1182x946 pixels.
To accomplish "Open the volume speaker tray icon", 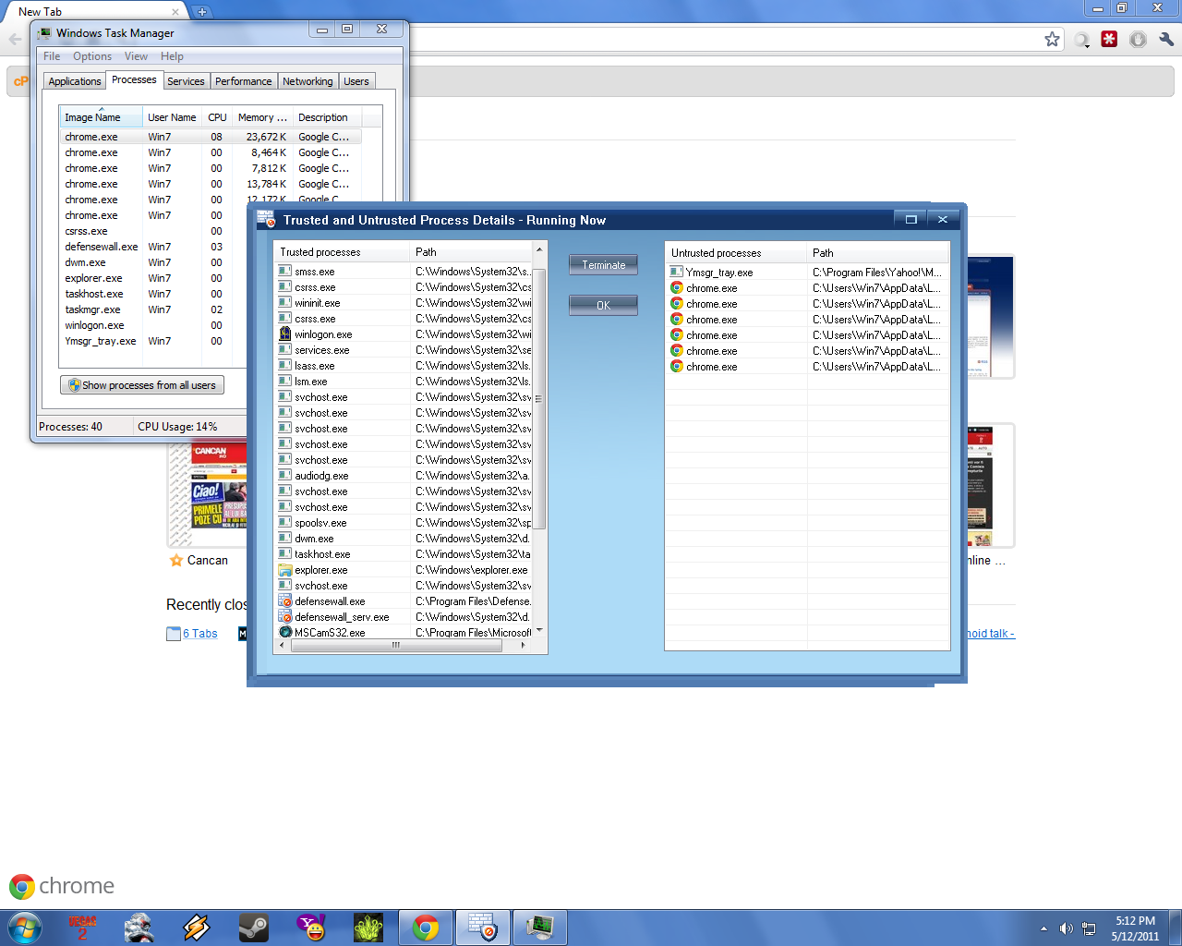I will (x=1066, y=928).
